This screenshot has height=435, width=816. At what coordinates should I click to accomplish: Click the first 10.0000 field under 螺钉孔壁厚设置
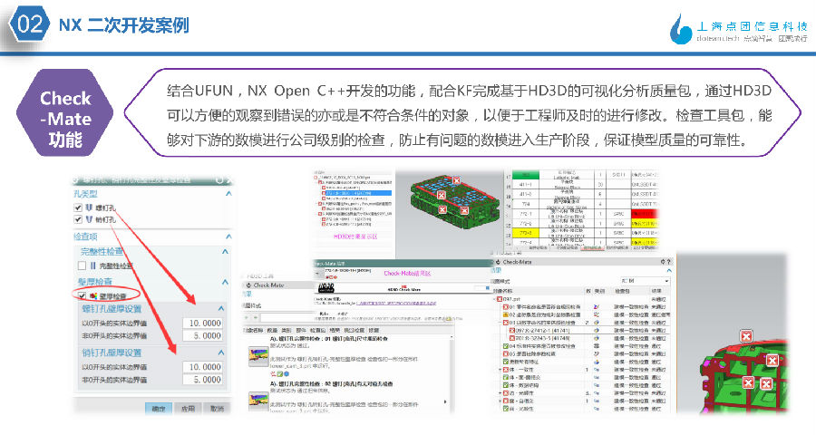pyautogui.click(x=201, y=323)
